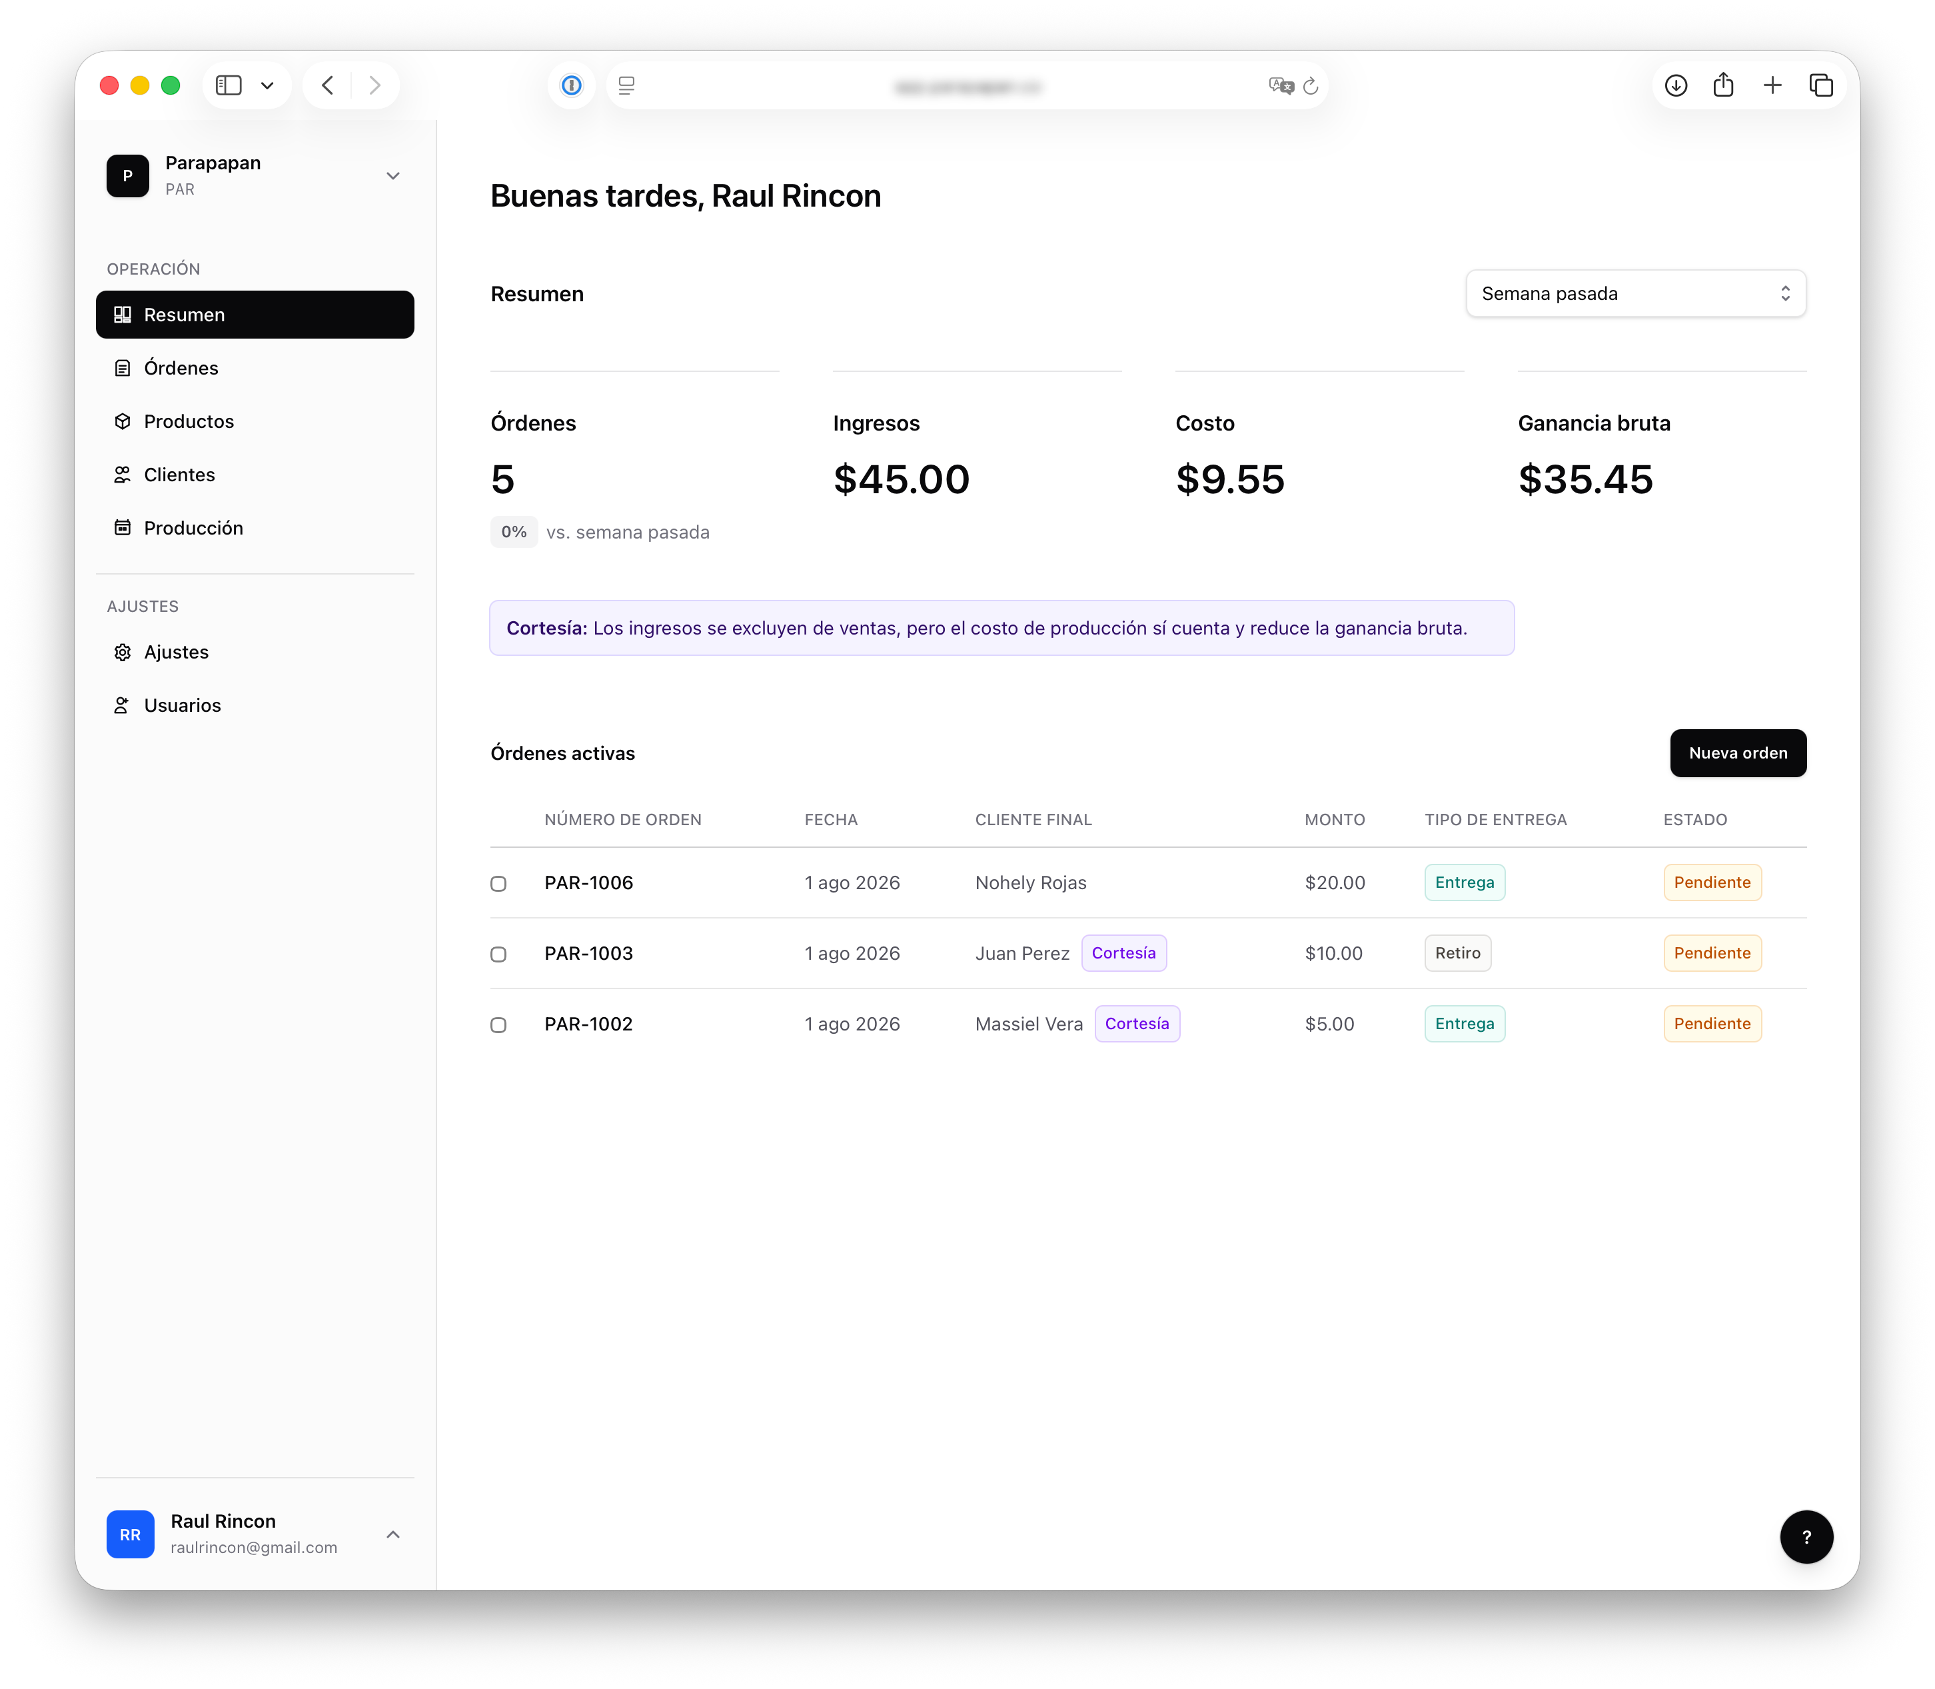Click the 1Password extension icon
This screenshot has height=1689, width=1935.
(x=572, y=86)
